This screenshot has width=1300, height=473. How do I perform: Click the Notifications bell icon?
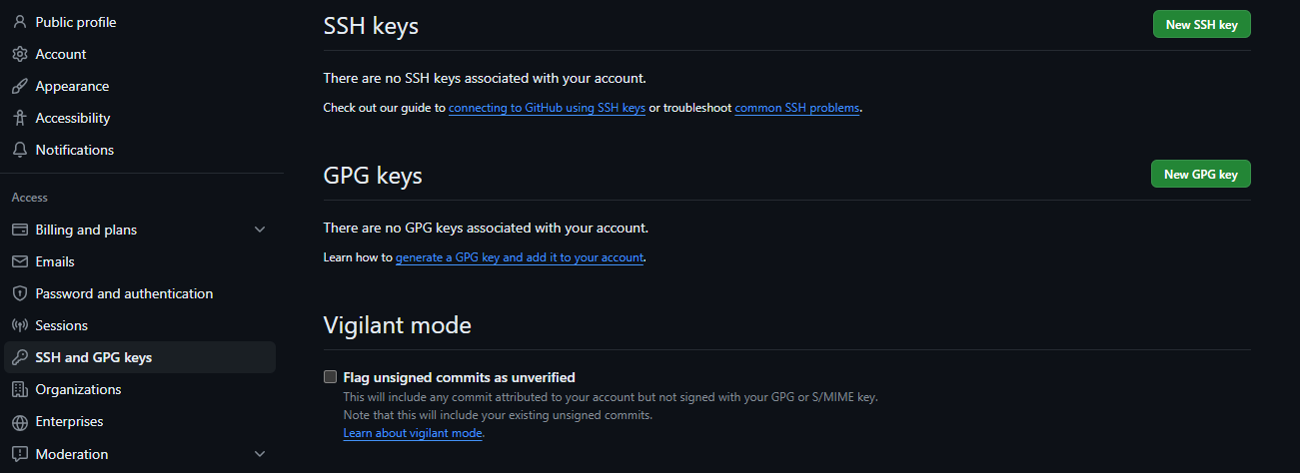point(19,150)
